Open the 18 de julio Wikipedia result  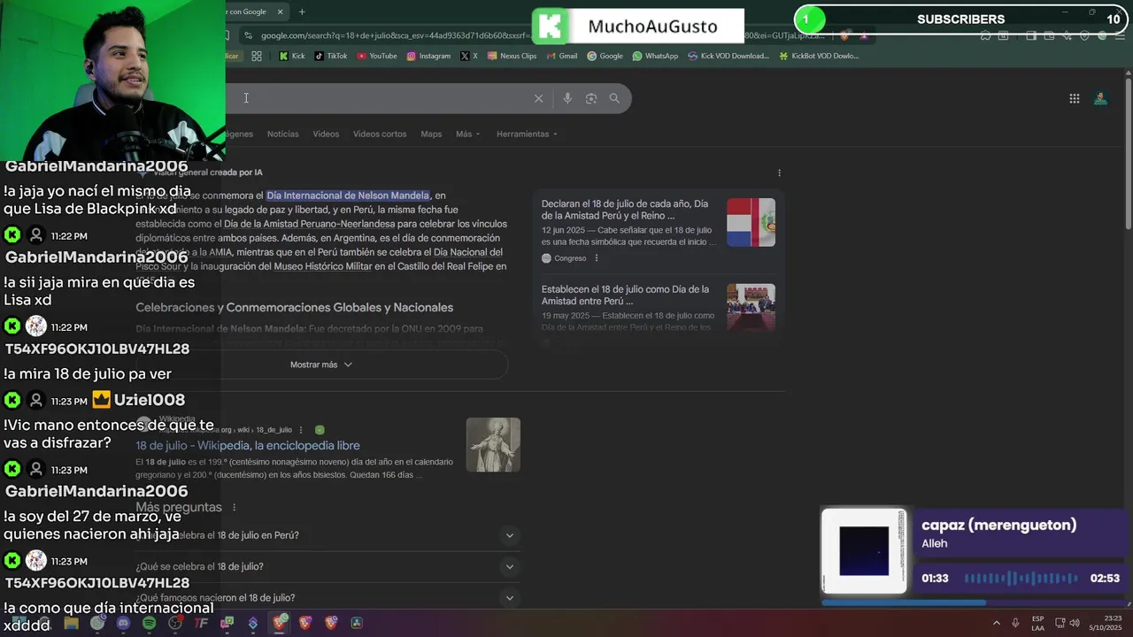pos(248,446)
